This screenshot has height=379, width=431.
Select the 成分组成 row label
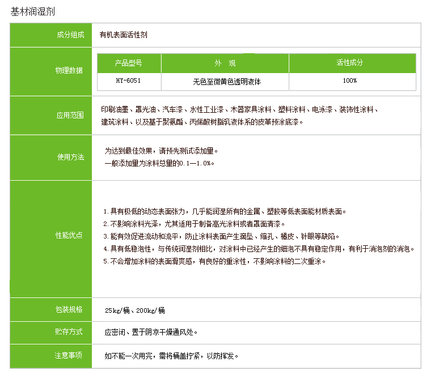coord(70,35)
